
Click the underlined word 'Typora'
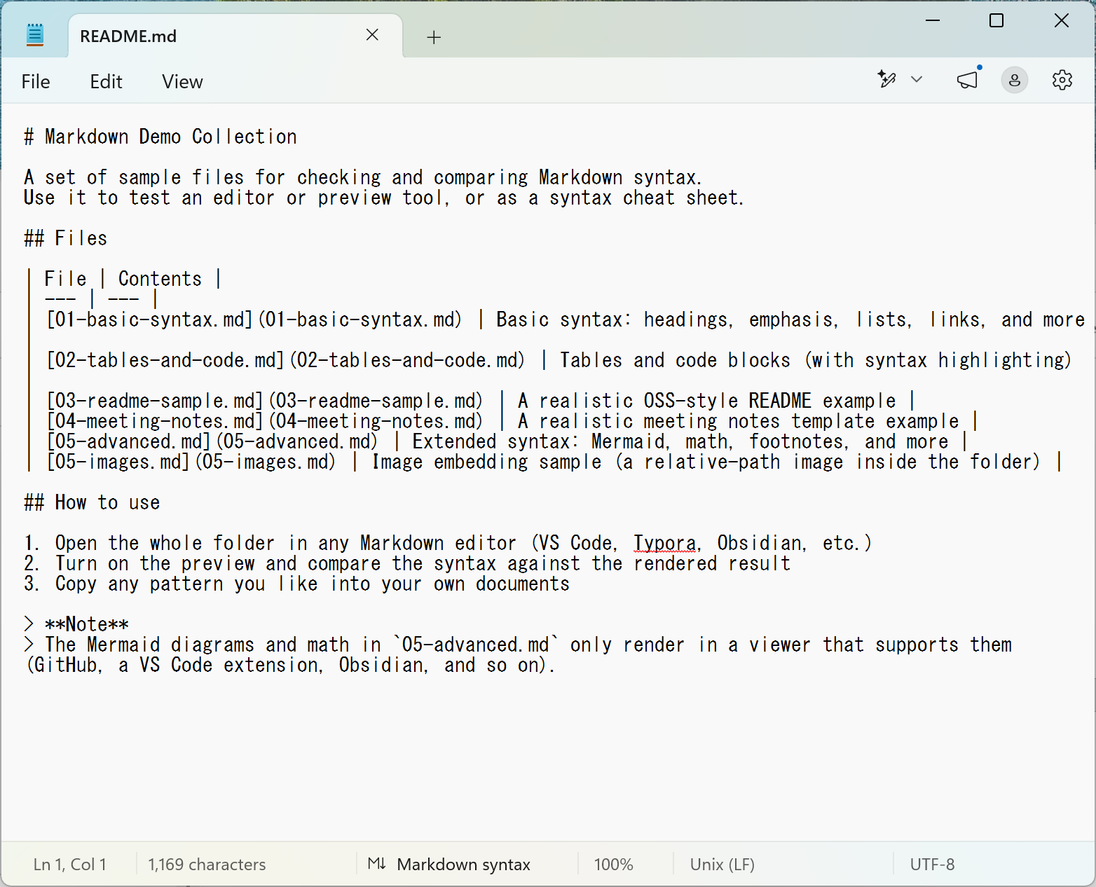(x=664, y=543)
